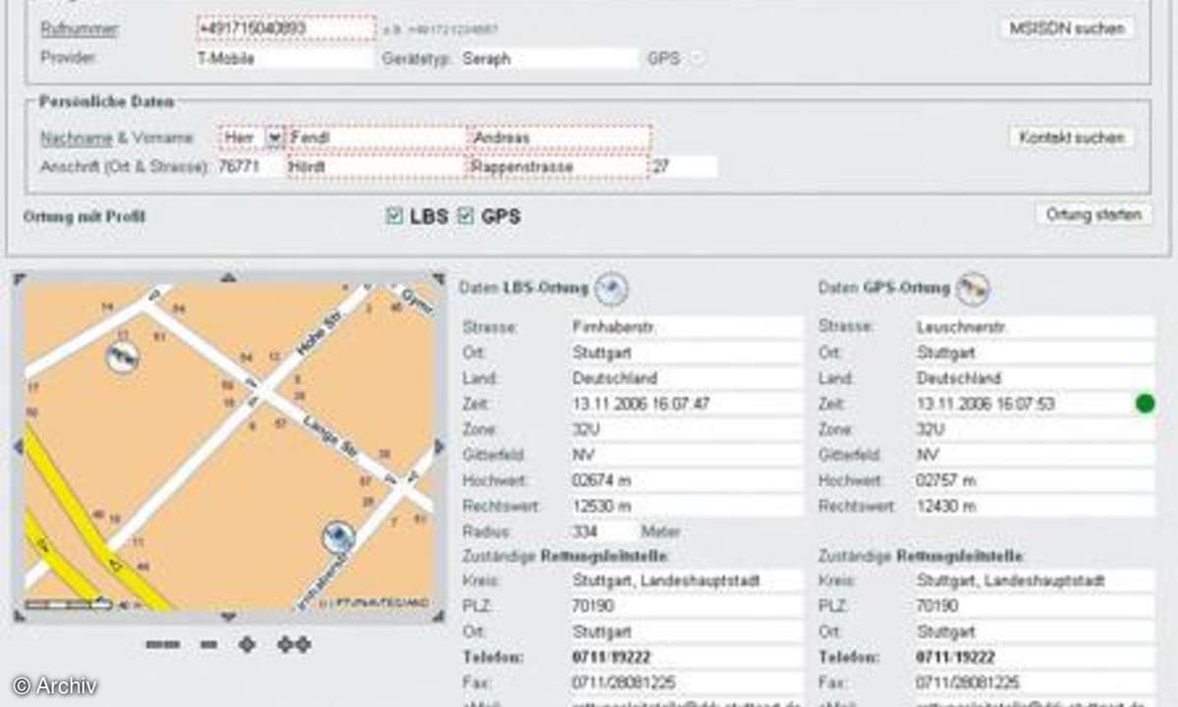This screenshot has width=1178, height=707.
Task: Click the Persönliche Daten group heading
Action: 107,101
